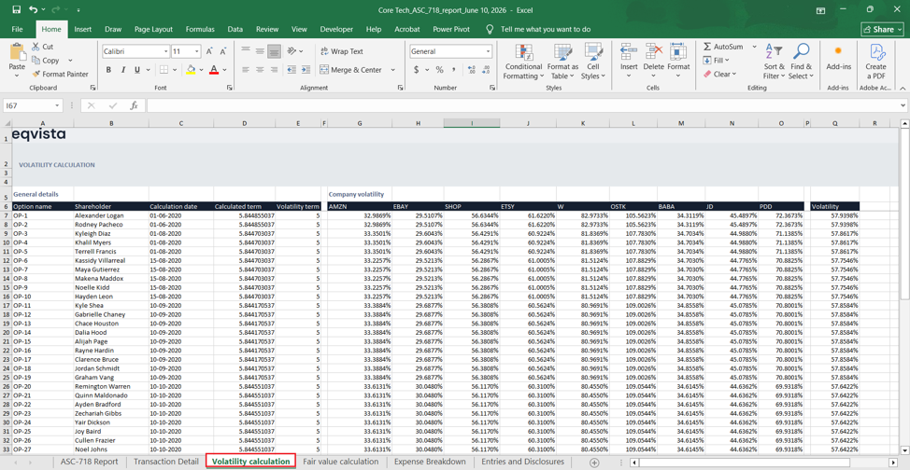Add a new sheet with plus button
The width and height of the screenshot is (910, 470).
[593, 462]
